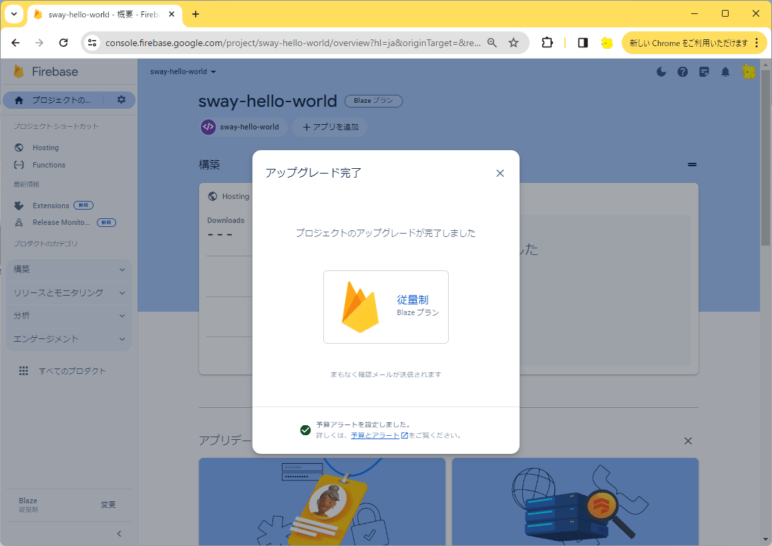Viewport: 772px width, 546px height.
Task: Collapse 構築 section with the dash icon
Action: point(692,165)
